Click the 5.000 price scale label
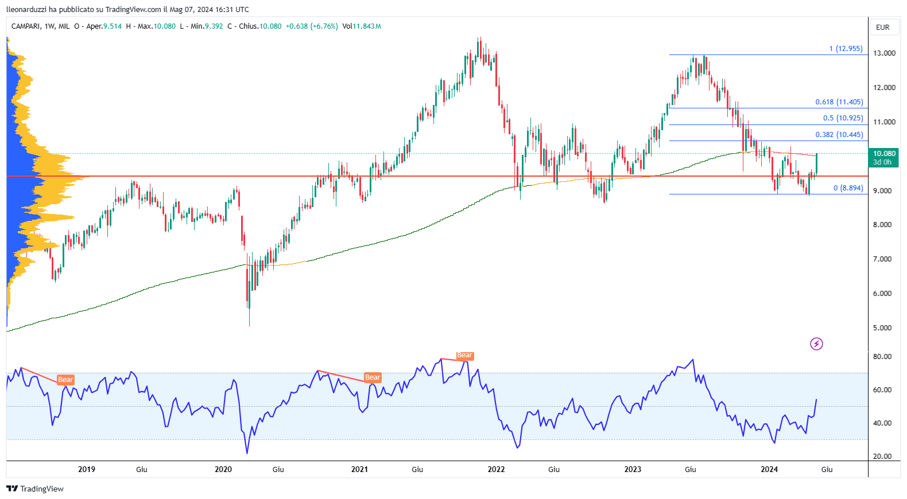Viewport: 907px width, 499px height. [882, 328]
